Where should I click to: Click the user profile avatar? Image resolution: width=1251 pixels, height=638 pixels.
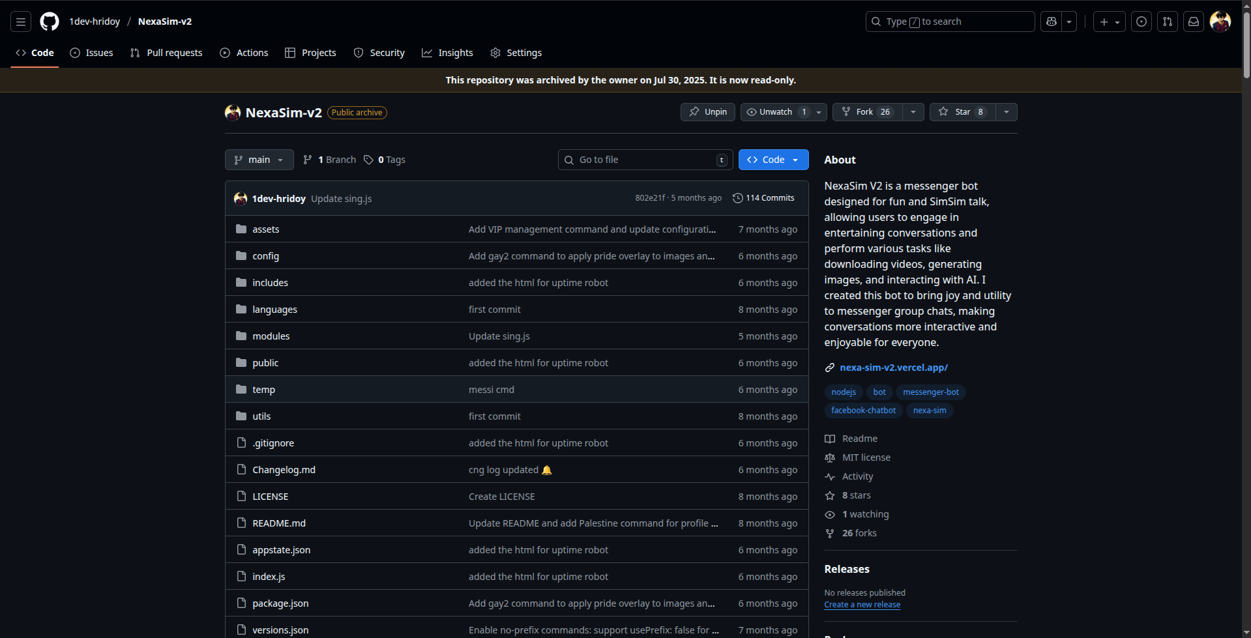pyautogui.click(x=1220, y=22)
